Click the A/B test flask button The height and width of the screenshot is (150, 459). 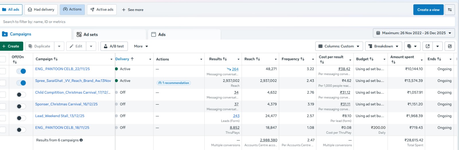pyautogui.click(x=114, y=46)
